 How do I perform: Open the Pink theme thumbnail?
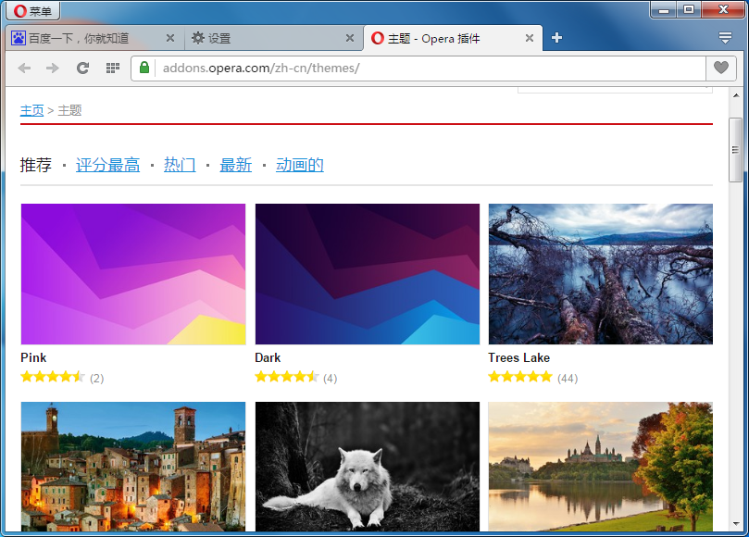(x=132, y=274)
